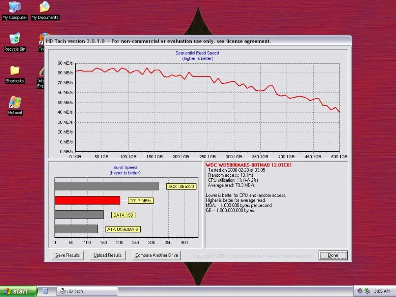Click the 'GB = 1,000,000,000 bytes' note
The height and width of the screenshot is (297, 396).
point(230,210)
